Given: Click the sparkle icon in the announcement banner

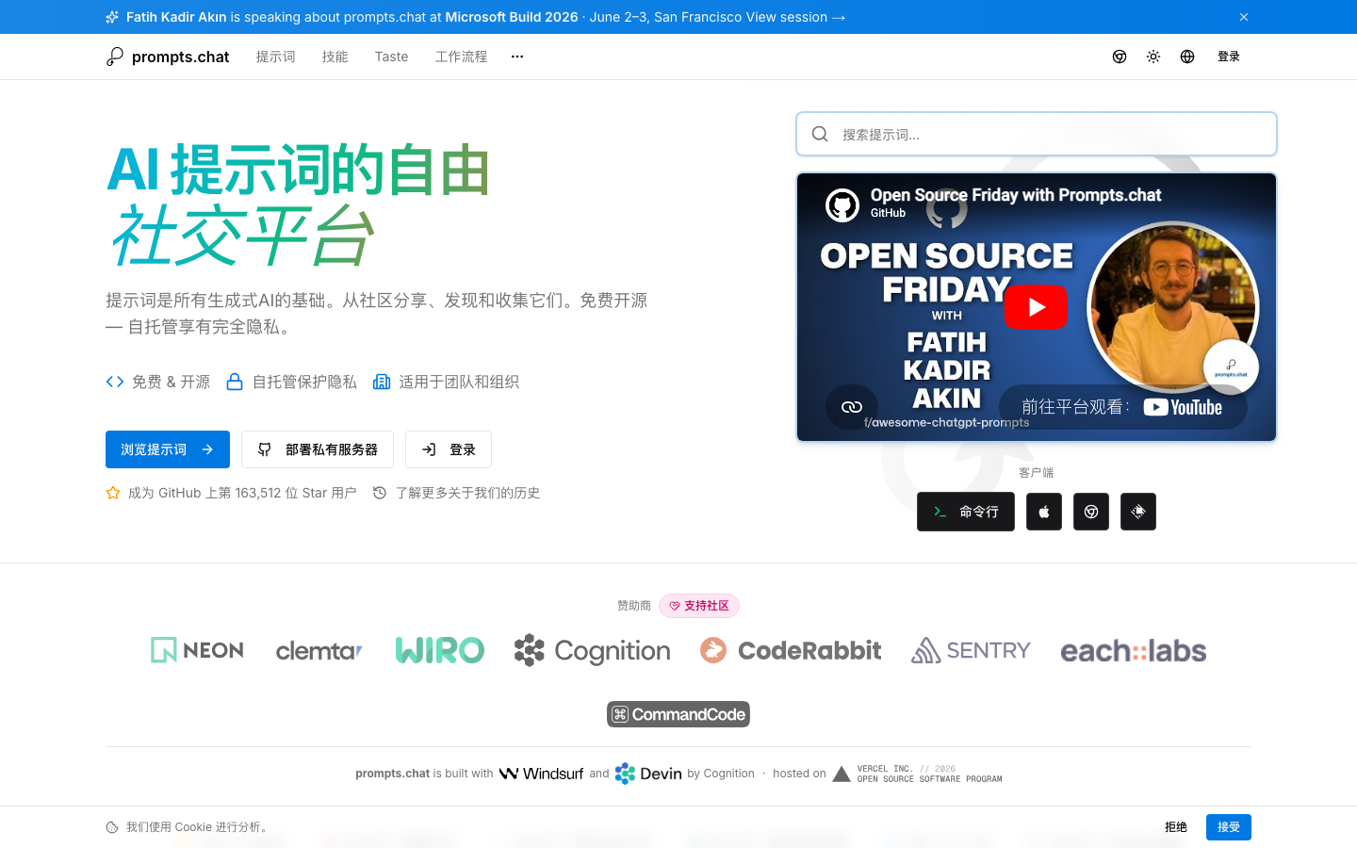Looking at the screenshot, I should [x=112, y=17].
